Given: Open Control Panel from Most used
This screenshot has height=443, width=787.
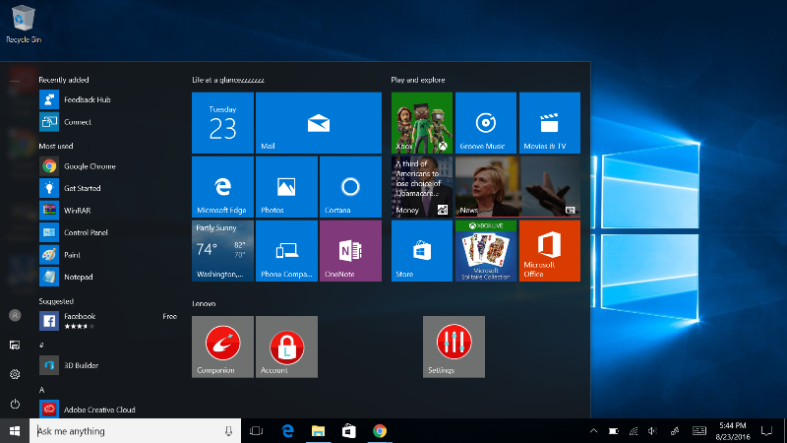Looking at the screenshot, I should (108, 232).
